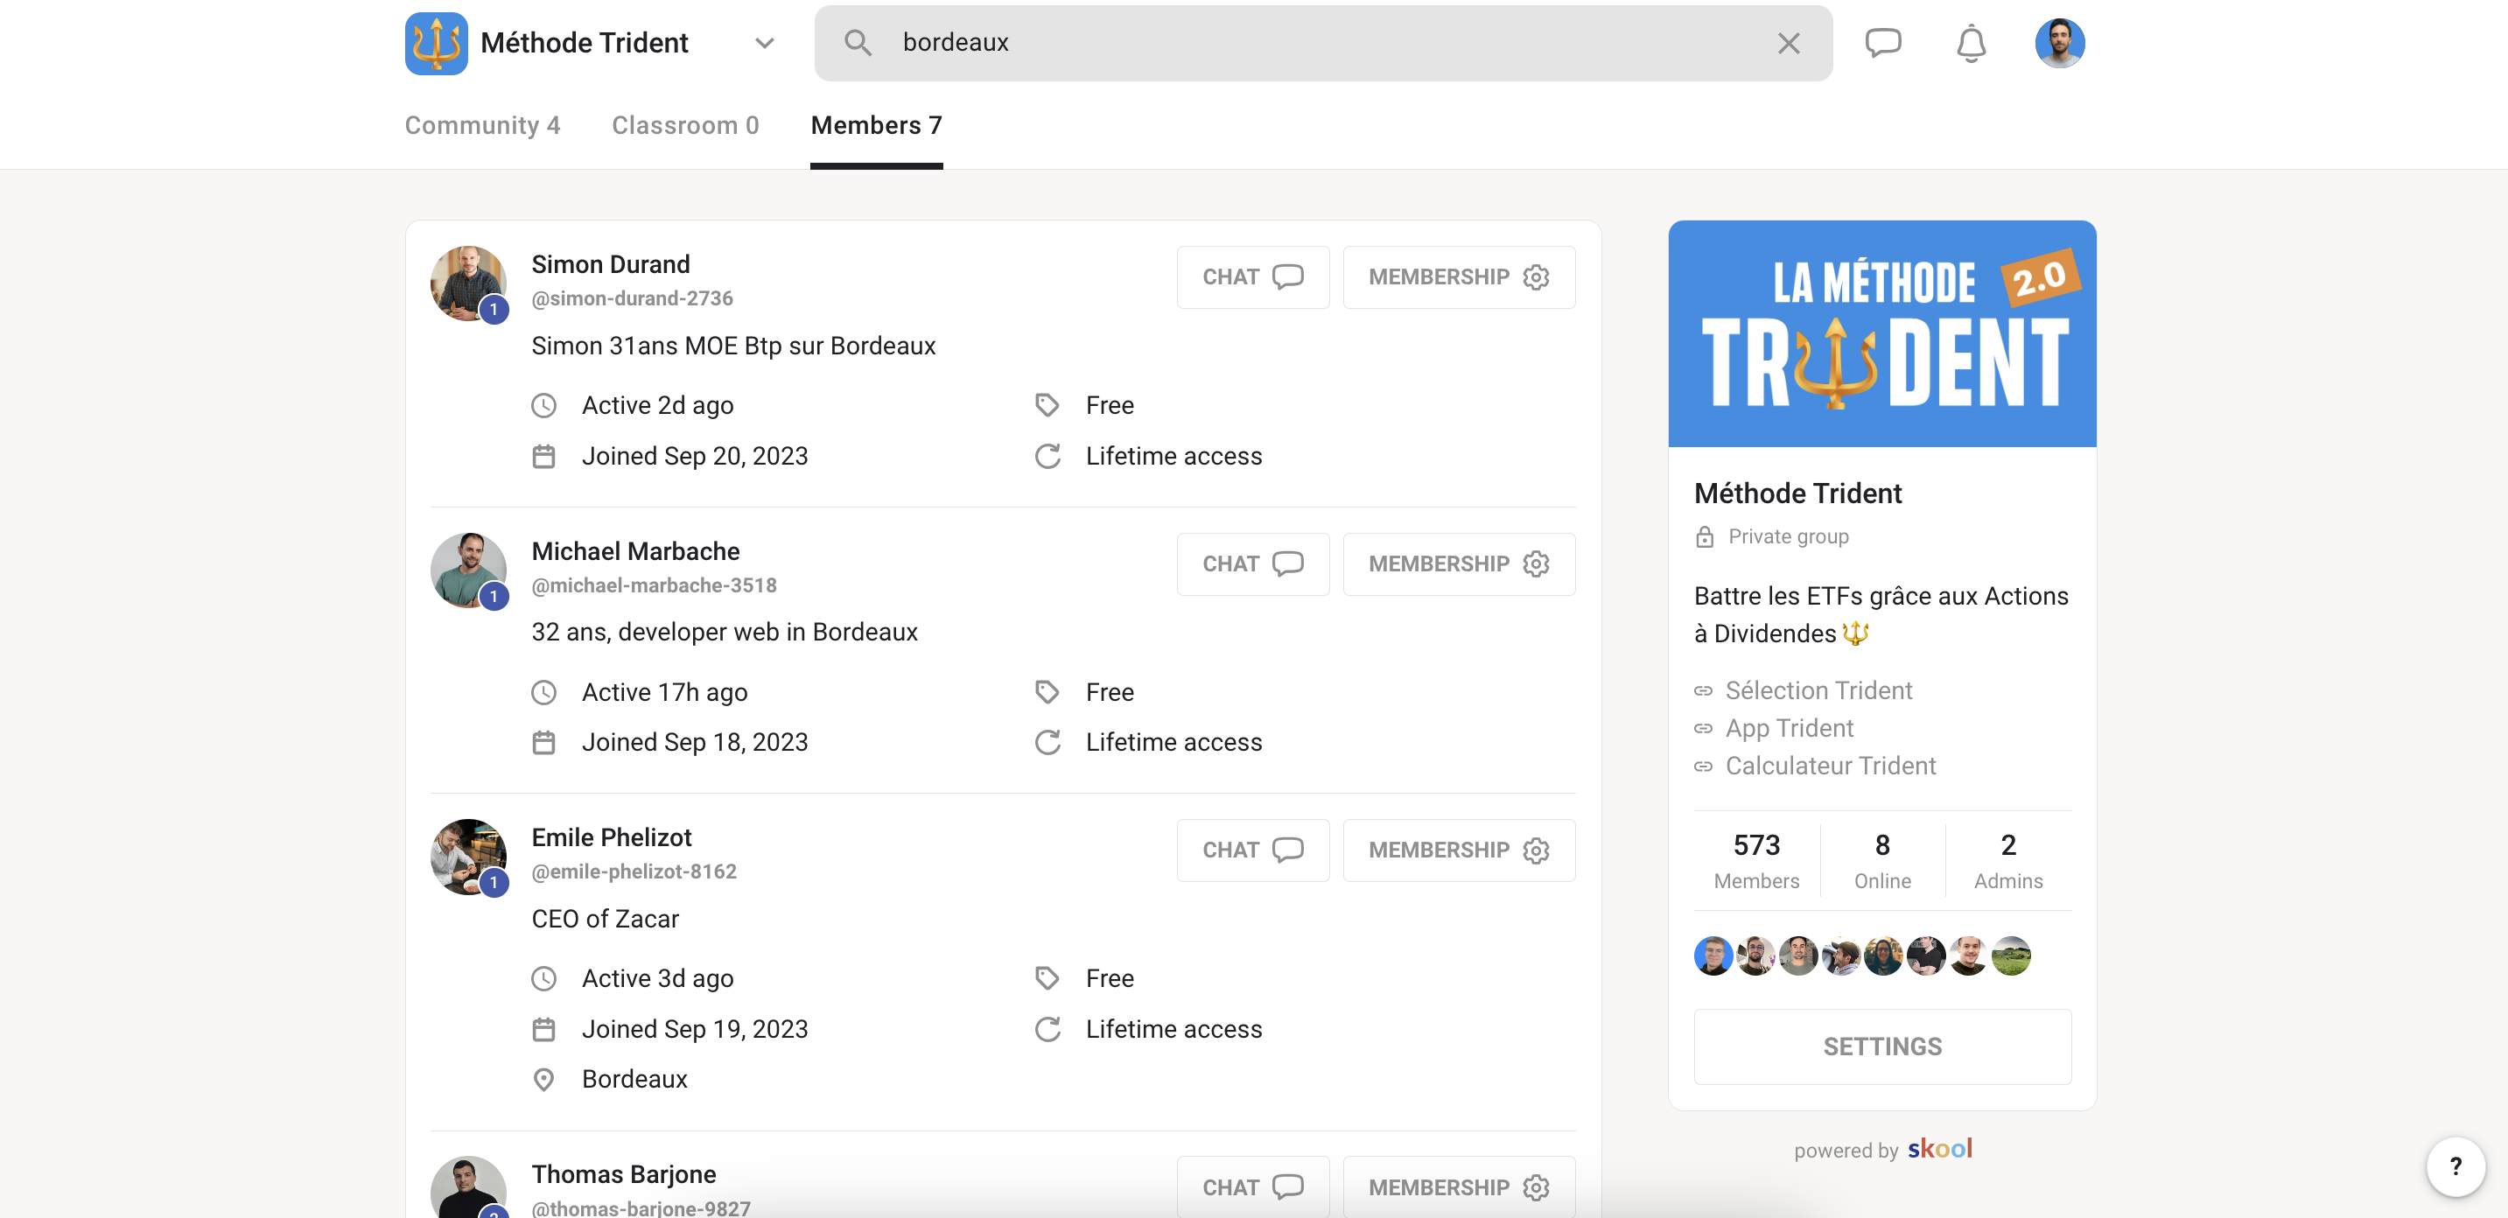
Task: Open Thomas Barjone's profile picture
Action: point(468,1188)
